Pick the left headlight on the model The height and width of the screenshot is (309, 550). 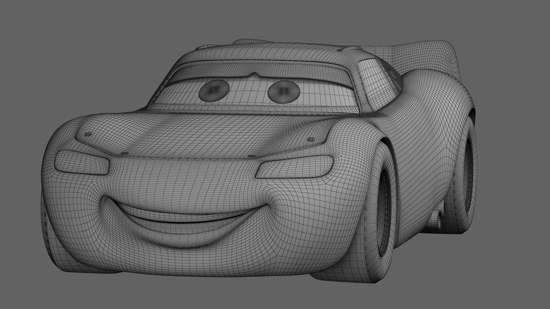(82, 163)
